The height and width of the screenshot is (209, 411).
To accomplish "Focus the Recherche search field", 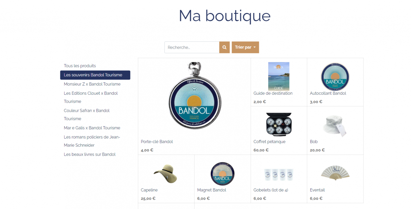I will (192, 47).
